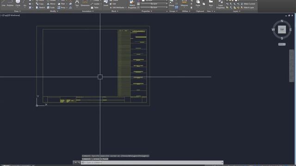The image size is (296, 166).
Task: Expand the Groups panel
Action: click(173, 11)
